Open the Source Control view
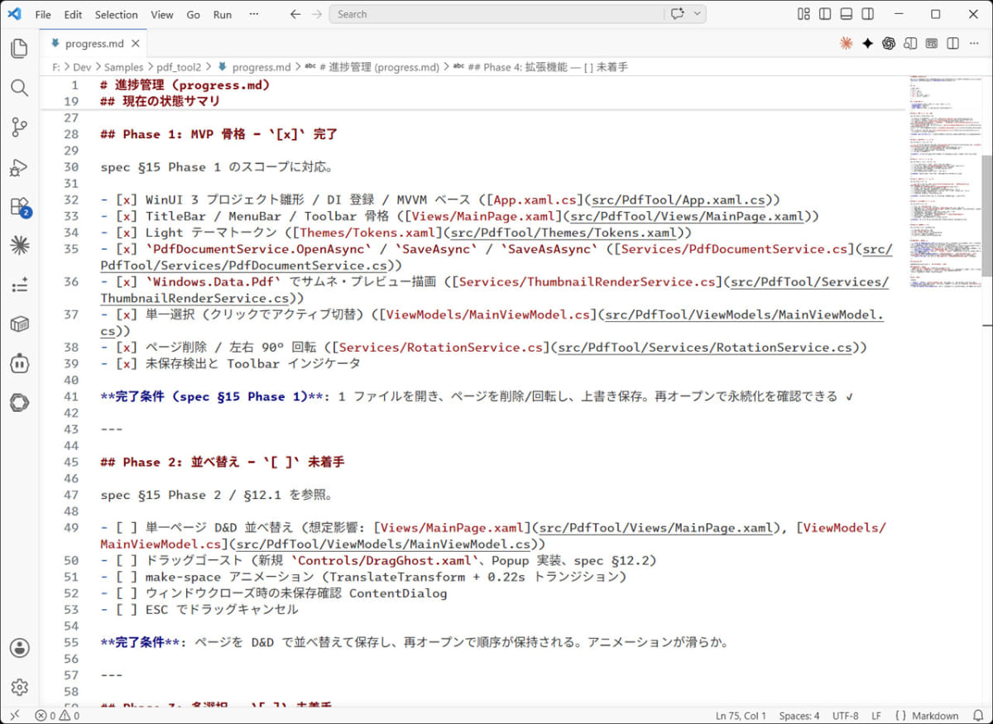The height and width of the screenshot is (724, 993). 19,127
